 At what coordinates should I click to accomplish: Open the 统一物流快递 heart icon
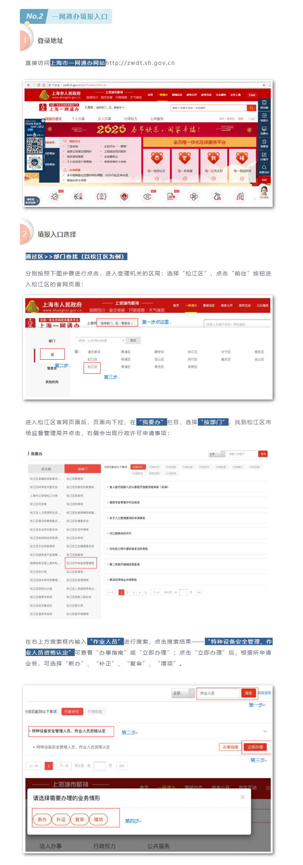(242, 158)
